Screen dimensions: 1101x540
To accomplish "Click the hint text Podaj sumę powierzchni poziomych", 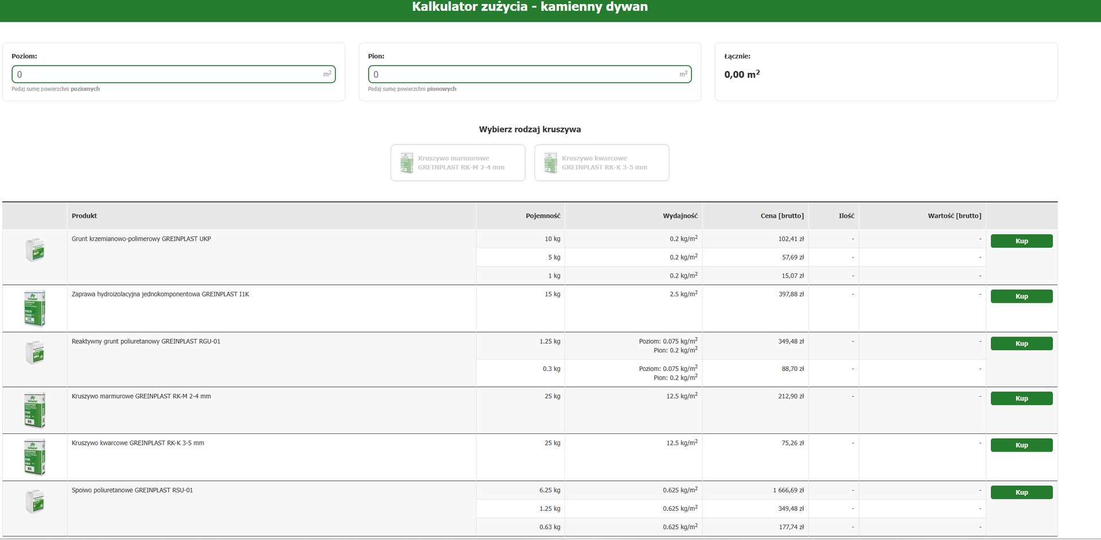I will [56, 89].
